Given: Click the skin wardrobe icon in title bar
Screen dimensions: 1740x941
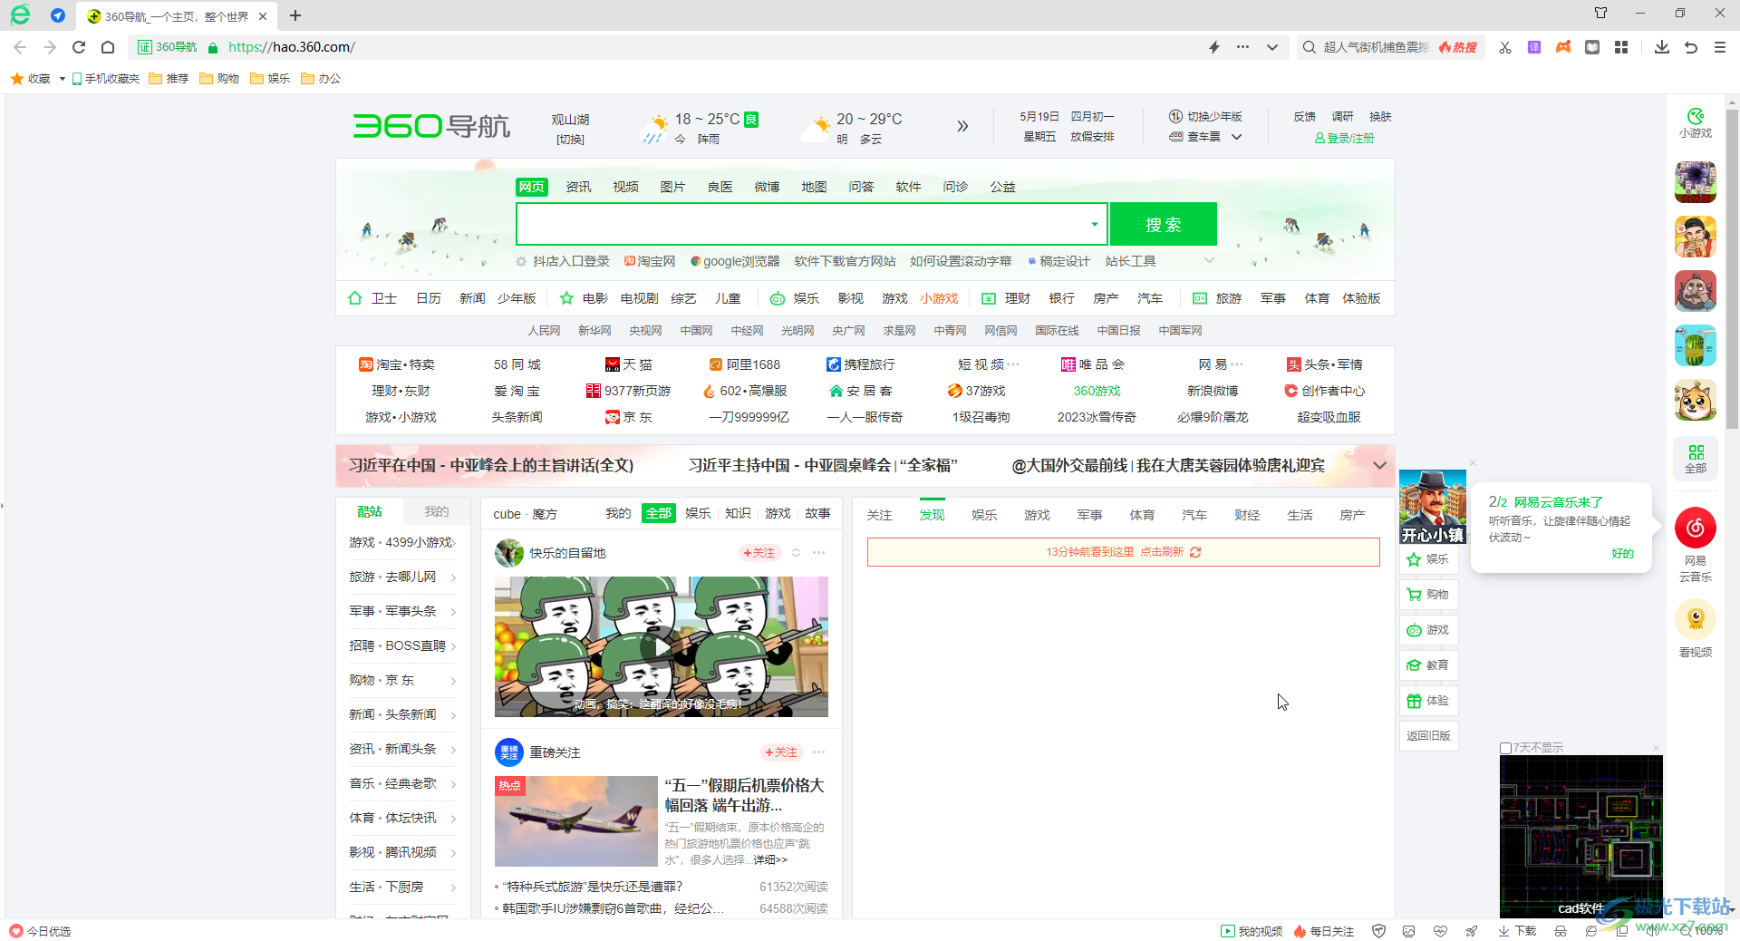Looking at the screenshot, I should [1601, 13].
